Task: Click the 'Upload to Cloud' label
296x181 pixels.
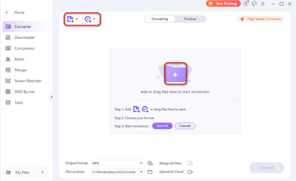Action: [x=171, y=172]
